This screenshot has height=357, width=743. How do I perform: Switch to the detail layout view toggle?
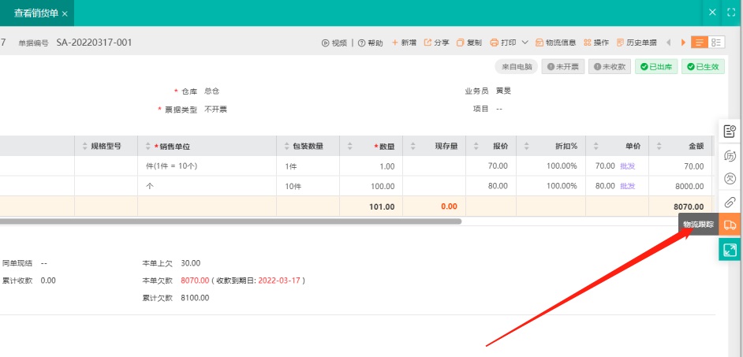point(717,43)
